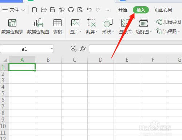Click the 功能图 barcode icon
182x140 pixels.
point(143,23)
